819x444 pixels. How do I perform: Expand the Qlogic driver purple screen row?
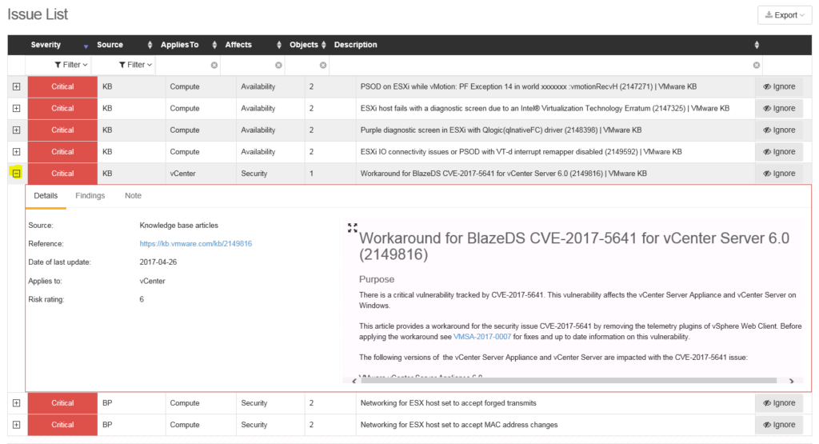tap(16, 130)
